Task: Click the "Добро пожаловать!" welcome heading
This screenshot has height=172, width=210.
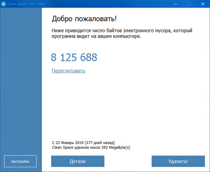Action: 84,18
